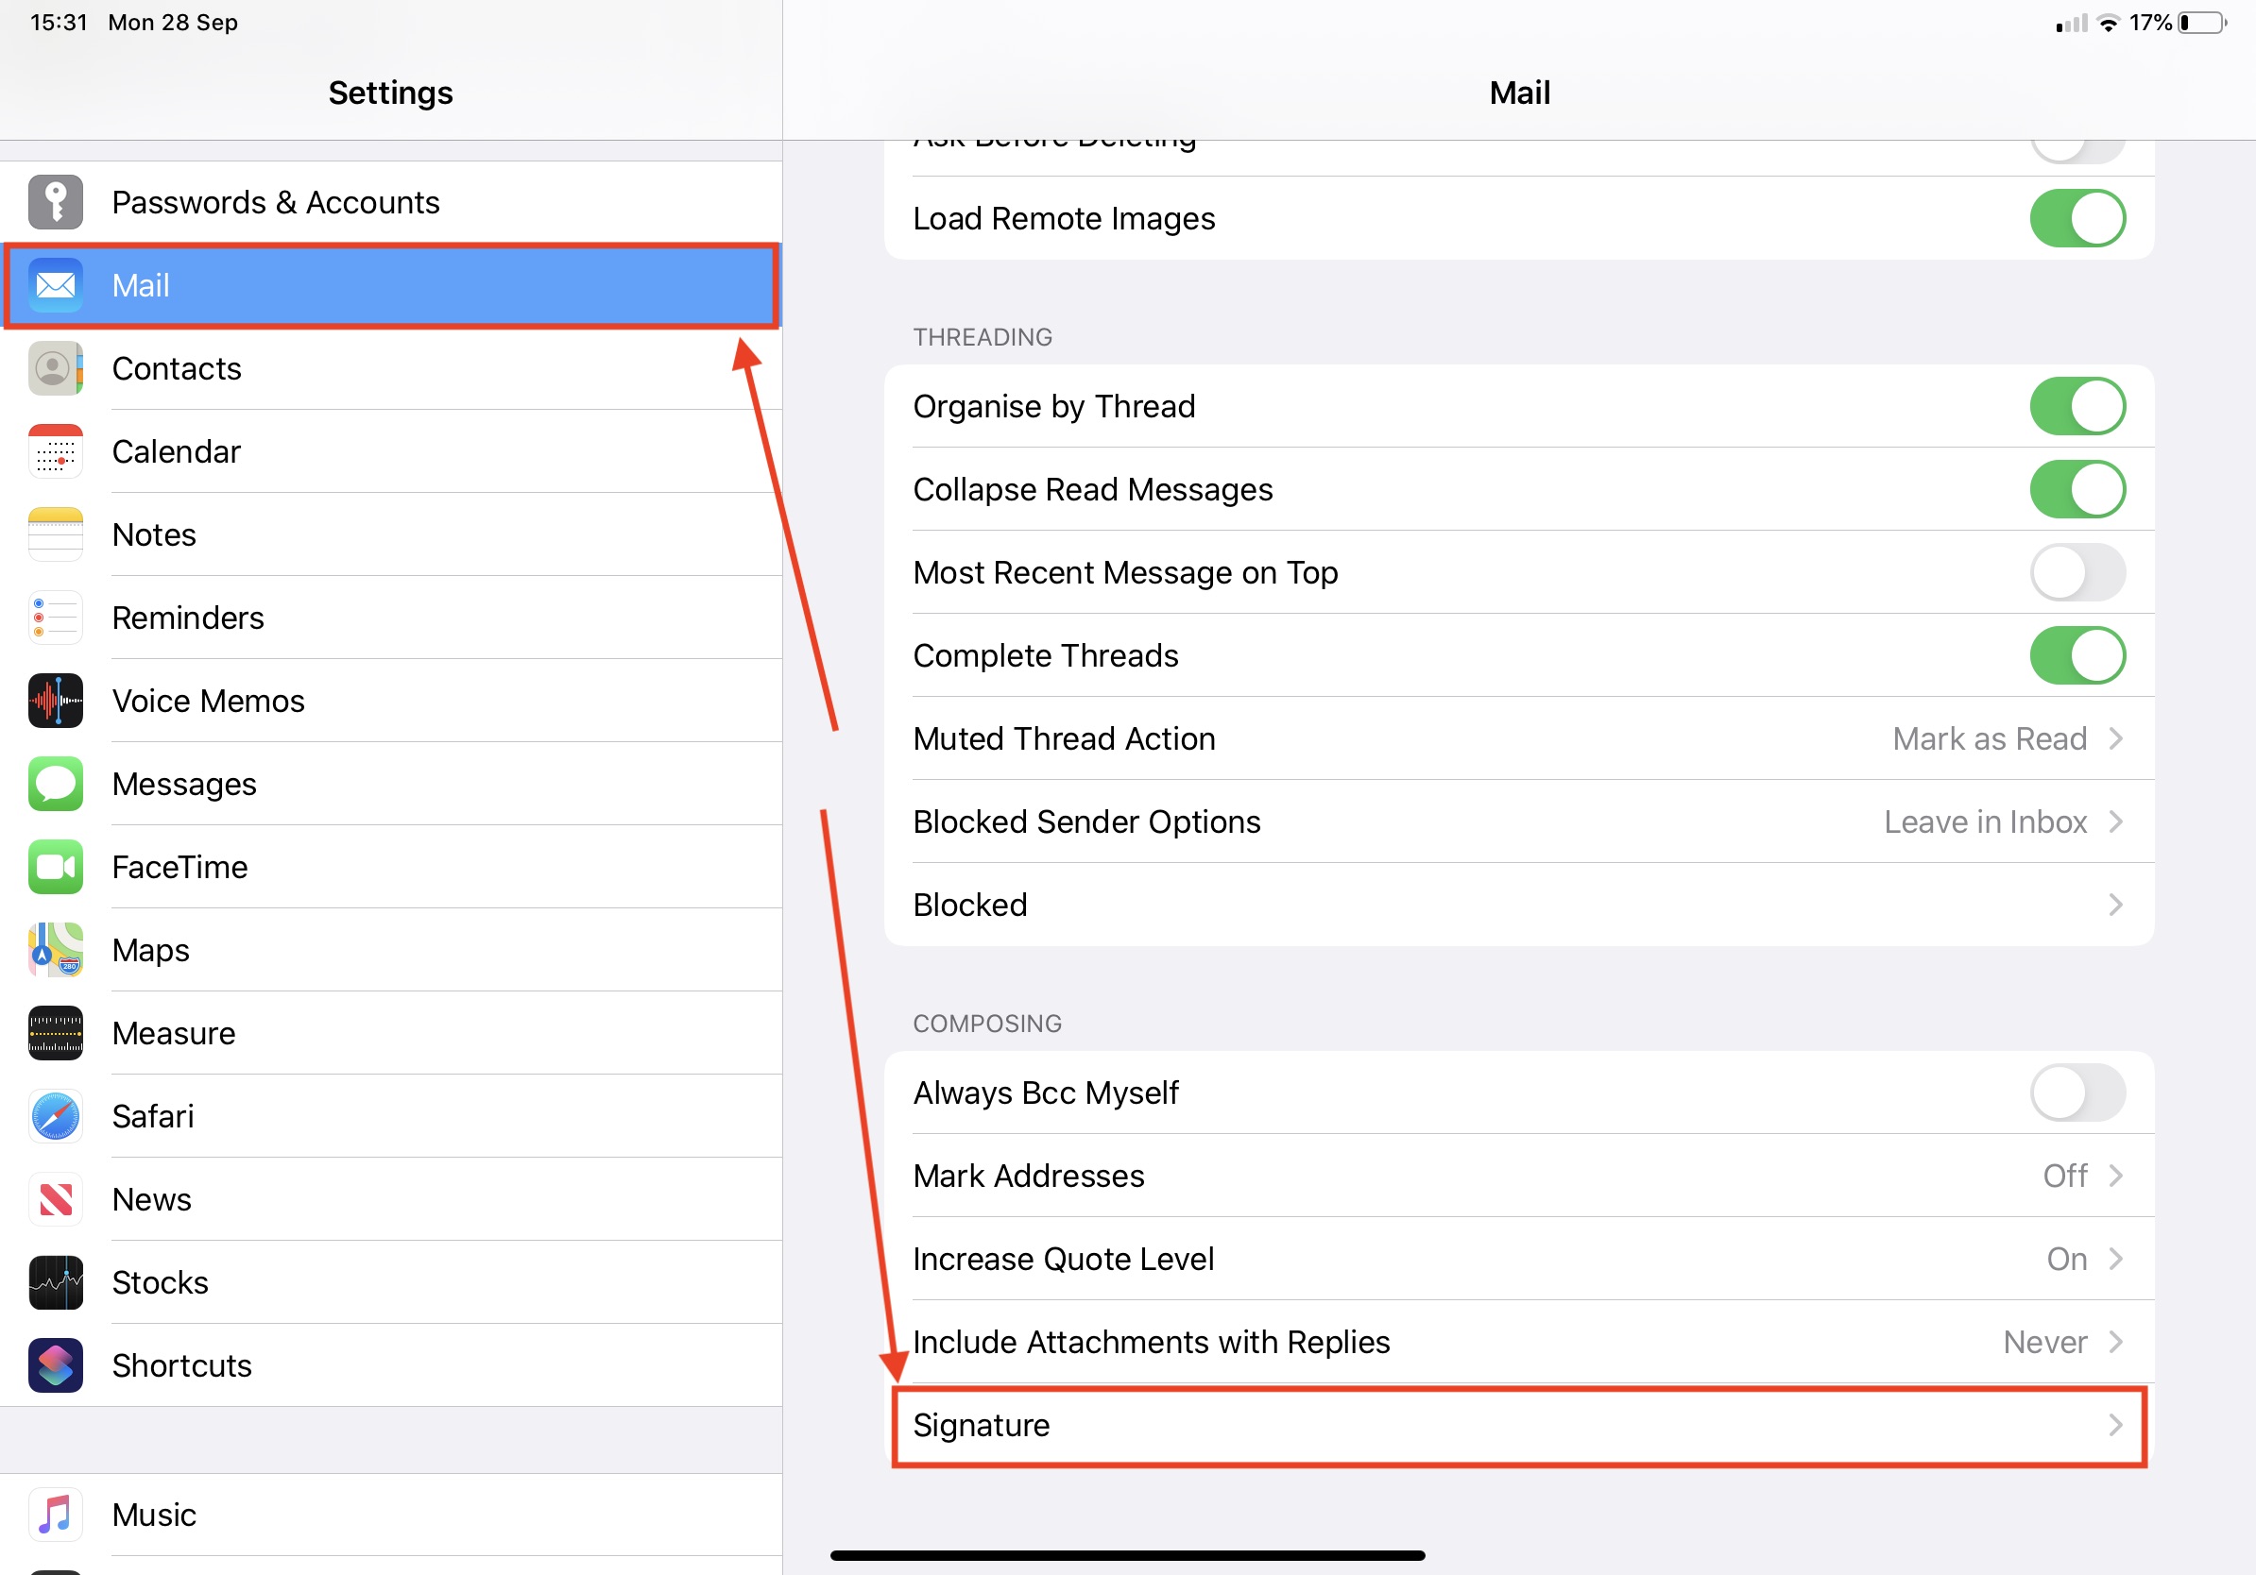This screenshot has width=2256, height=1575.
Task: Tap the News icon
Action: tap(55, 1200)
